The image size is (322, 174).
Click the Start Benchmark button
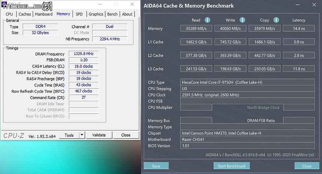point(232,166)
